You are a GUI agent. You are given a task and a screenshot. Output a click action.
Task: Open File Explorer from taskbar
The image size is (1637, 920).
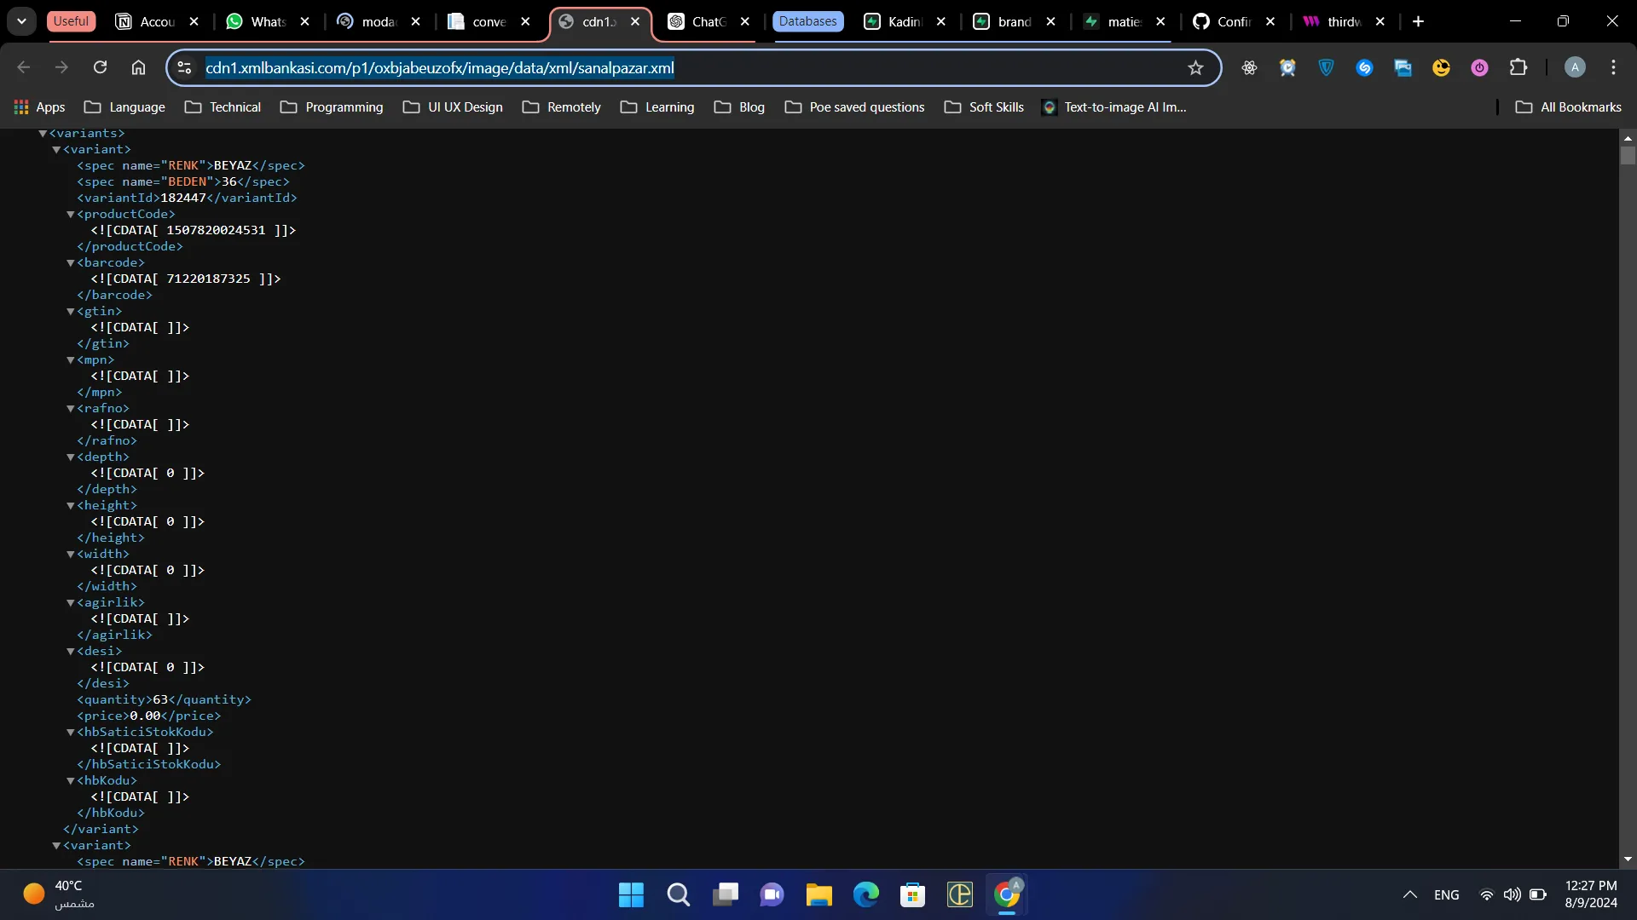[818, 894]
